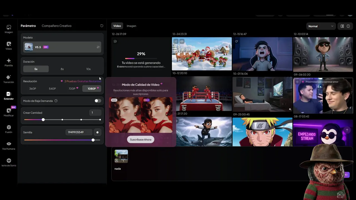Click the Crear Cantidad number field
356x200 pixels.
[96, 112]
